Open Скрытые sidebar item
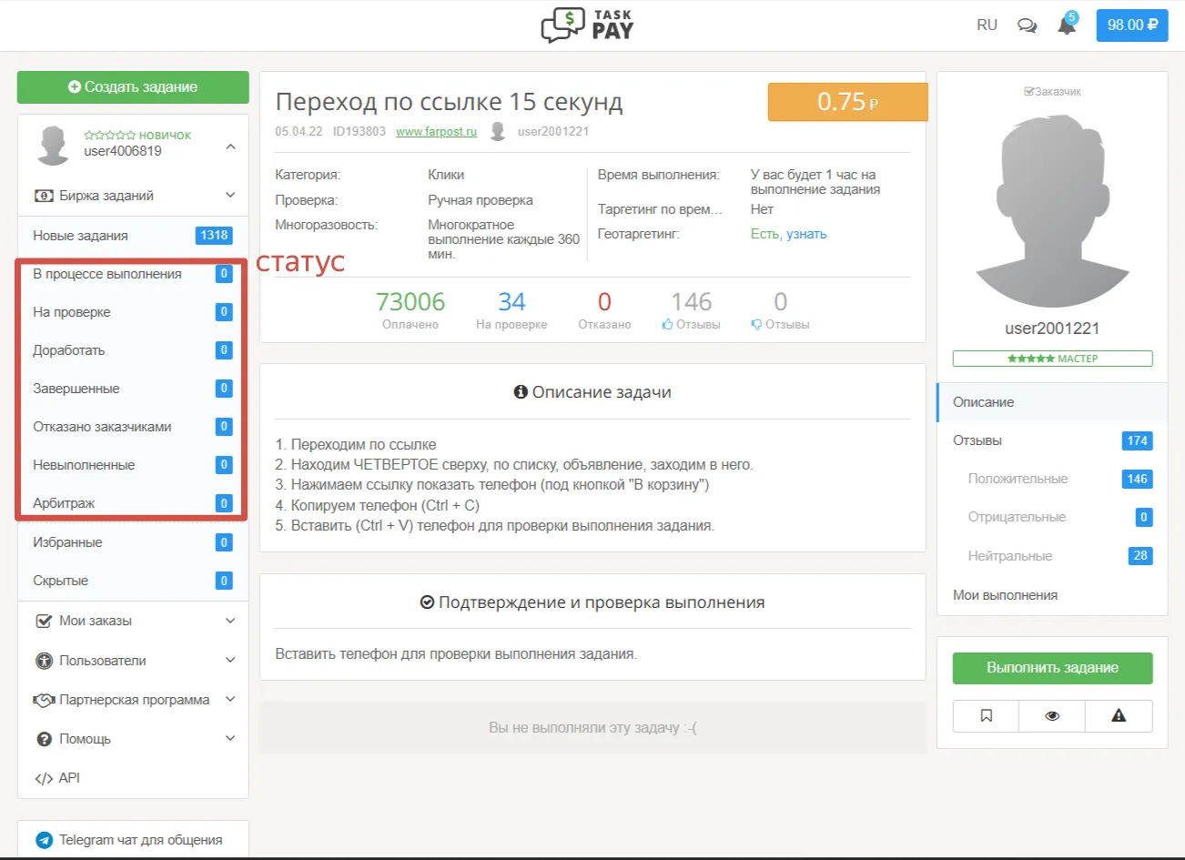The height and width of the screenshot is (860, 1185). tap(133, 581)
